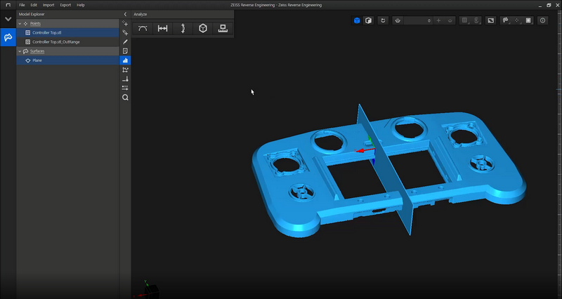This screenshot has height=299, width=562.
Task: Toggle the blue shaded cube display mode
Action: [x=357, y=20]
